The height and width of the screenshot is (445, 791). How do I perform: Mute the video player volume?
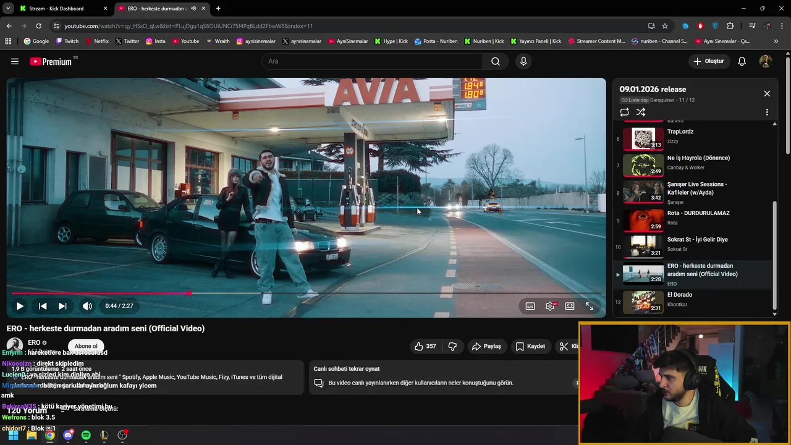click(87, 306)
